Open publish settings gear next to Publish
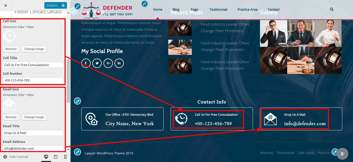 click(x=63, y=5)
